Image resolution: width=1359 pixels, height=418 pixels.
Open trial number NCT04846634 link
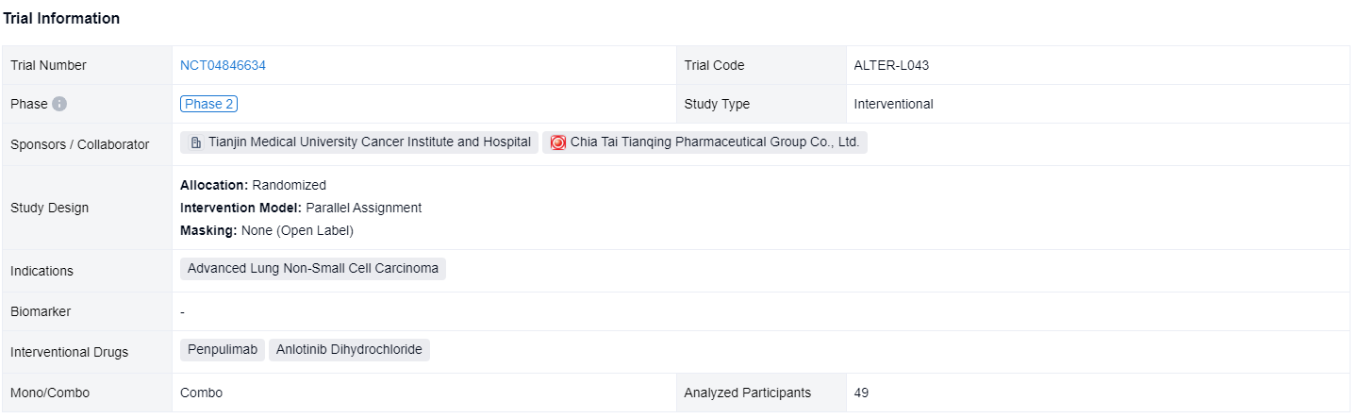(x=223, y=65)
